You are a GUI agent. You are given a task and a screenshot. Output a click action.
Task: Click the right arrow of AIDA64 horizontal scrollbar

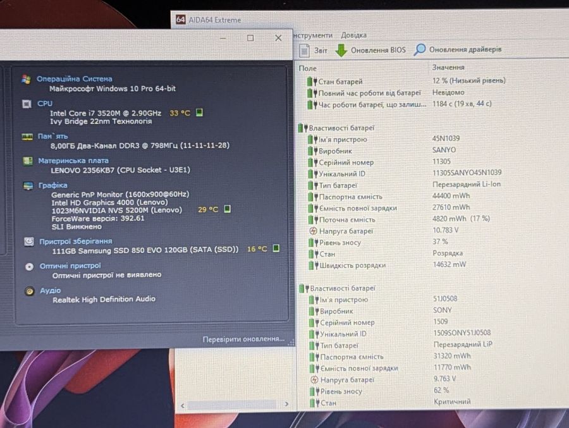pyautogui.click(x=286, y=404)
